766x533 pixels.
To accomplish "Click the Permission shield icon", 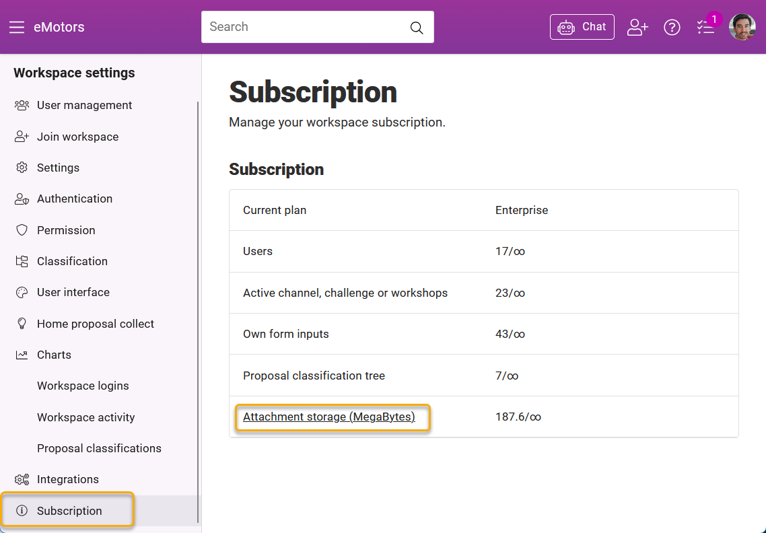I will click(22, 230).
